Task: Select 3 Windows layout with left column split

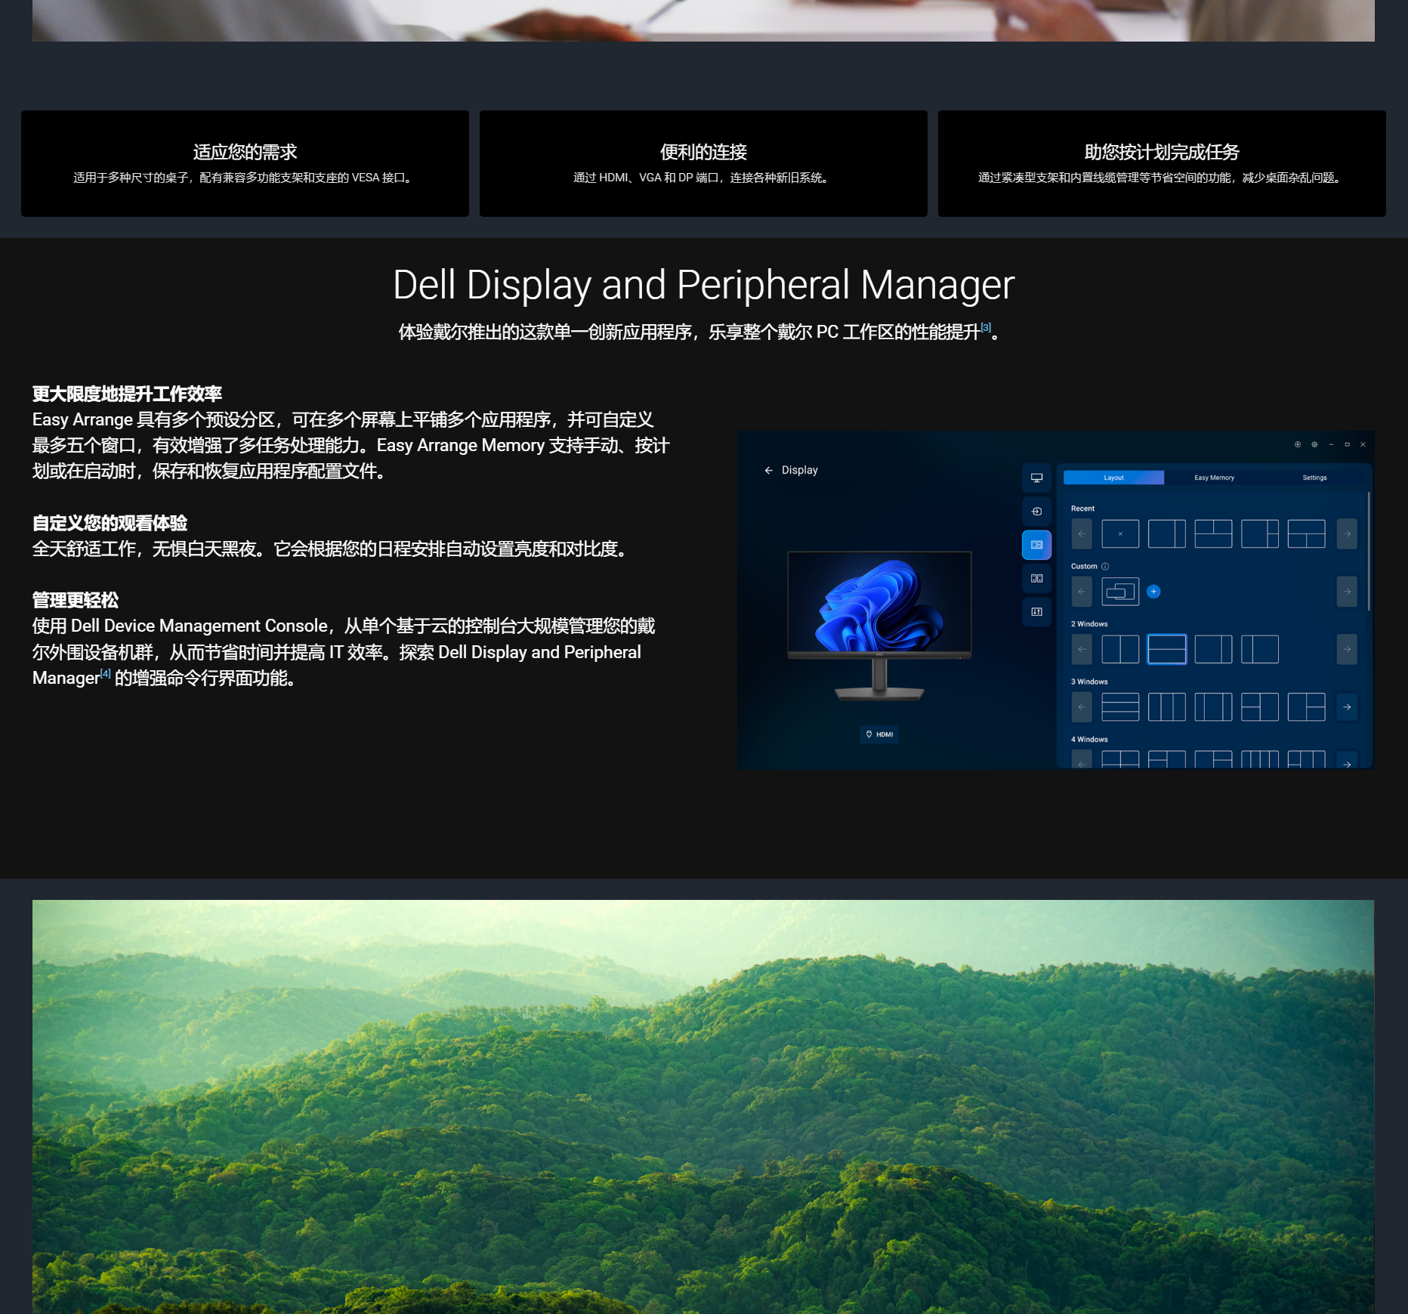Action: point(1260,707)
